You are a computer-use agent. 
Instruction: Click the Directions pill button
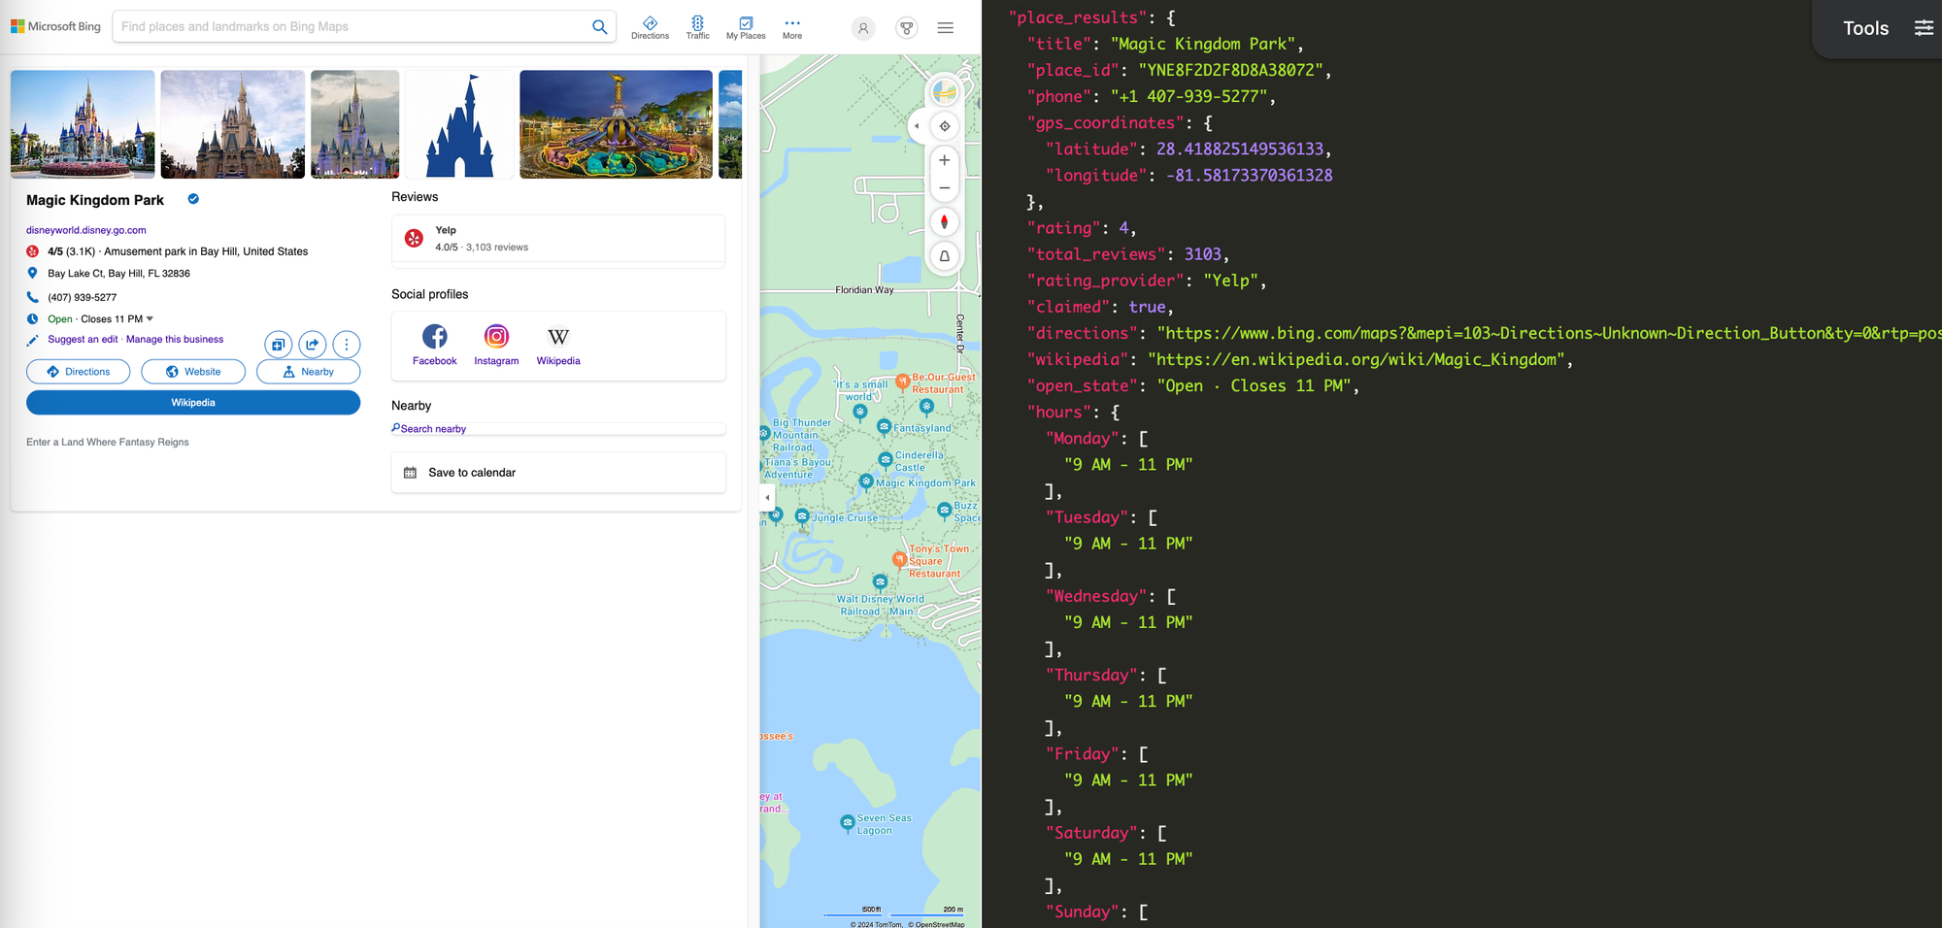[x=78, y=372]
